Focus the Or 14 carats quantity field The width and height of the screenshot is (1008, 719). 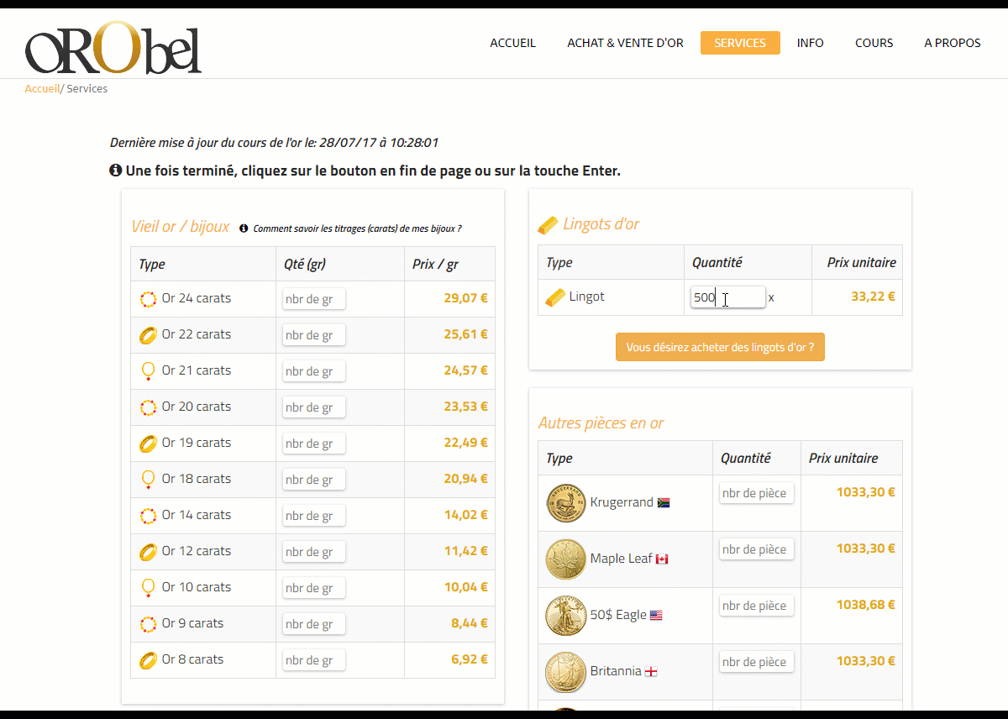pos(313,516)
